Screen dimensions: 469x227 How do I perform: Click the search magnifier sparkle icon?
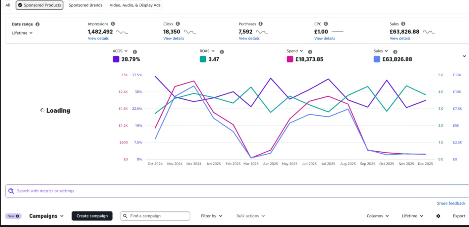coord(11,191)
